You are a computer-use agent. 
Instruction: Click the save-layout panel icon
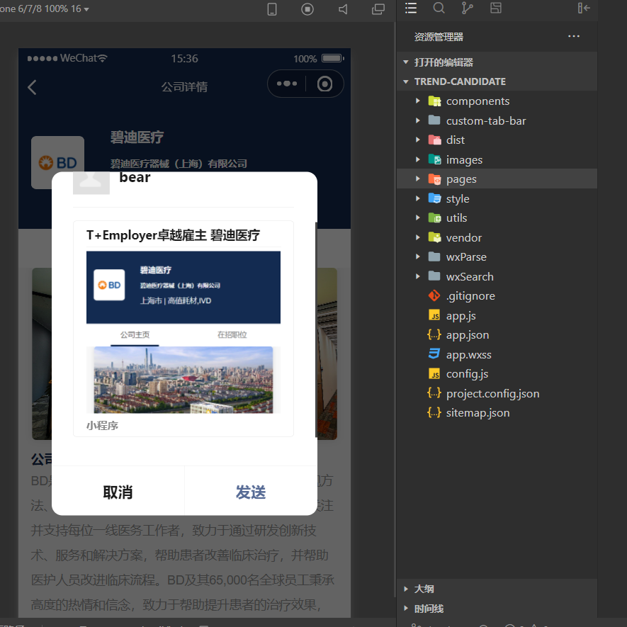(x=496, y=8)
